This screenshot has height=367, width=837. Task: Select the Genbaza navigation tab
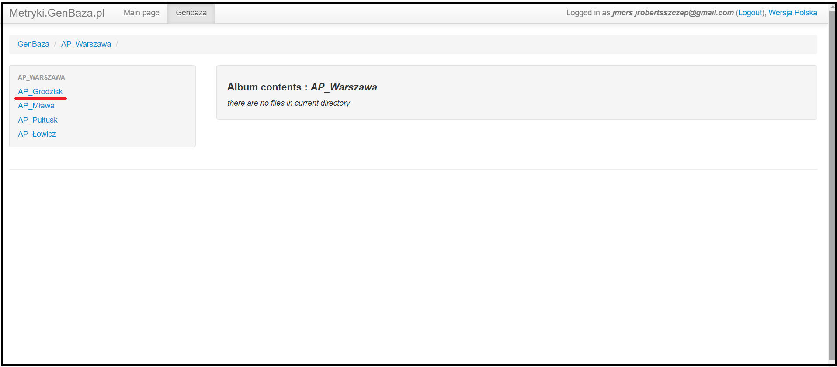(191, 13)
